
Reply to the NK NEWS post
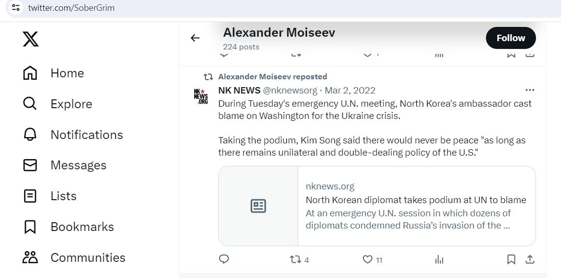coord(224,259)
